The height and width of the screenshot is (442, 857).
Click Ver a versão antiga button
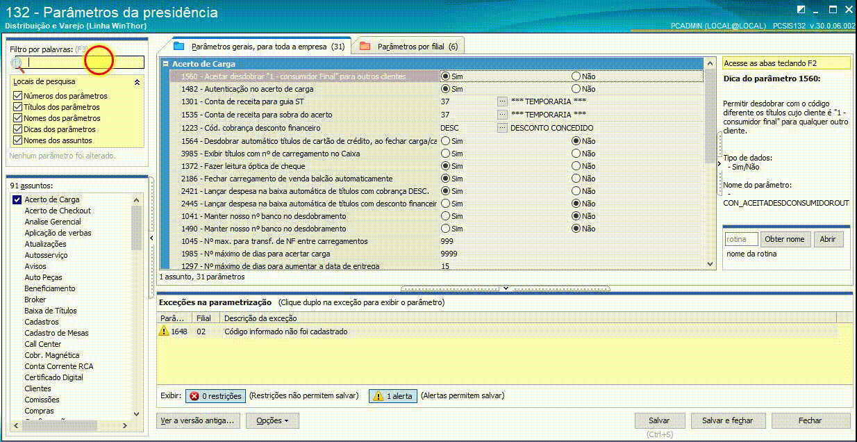pos(199,420)
